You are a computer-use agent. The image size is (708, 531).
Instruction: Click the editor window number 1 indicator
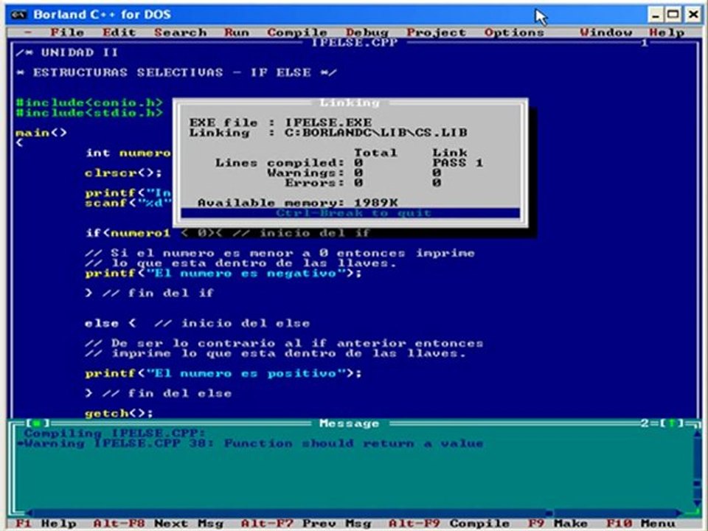point(645,43)
